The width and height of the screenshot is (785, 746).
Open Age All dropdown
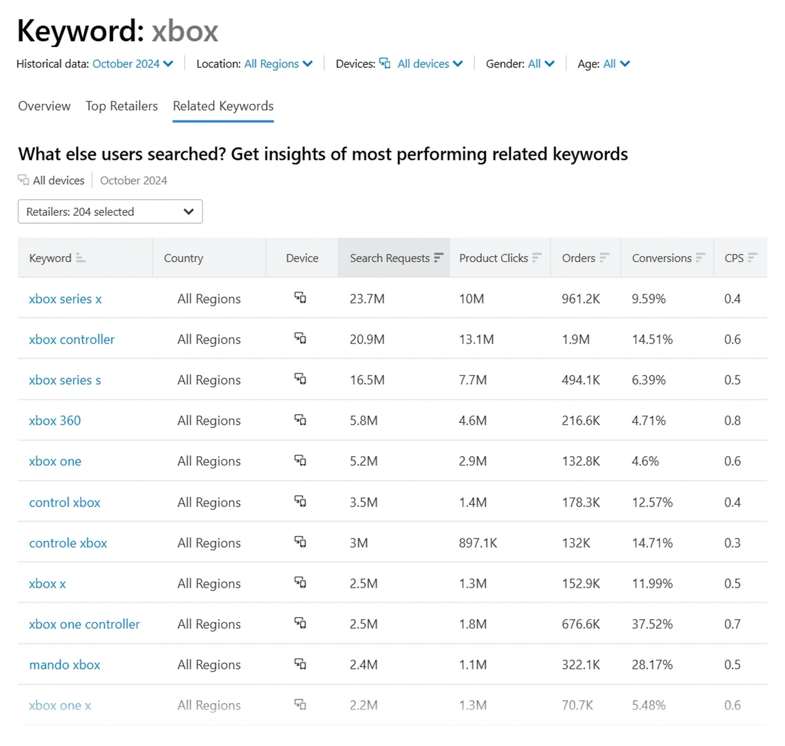616,63
